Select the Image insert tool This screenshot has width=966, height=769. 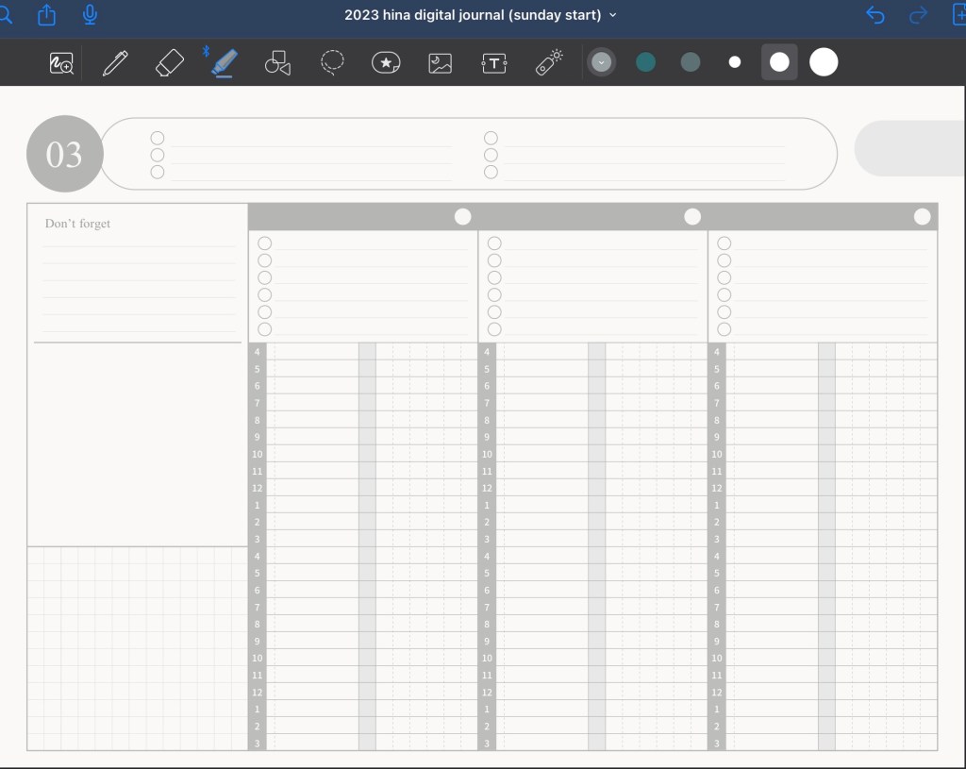440,63
